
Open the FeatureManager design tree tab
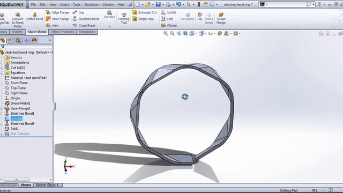[3, 41]
